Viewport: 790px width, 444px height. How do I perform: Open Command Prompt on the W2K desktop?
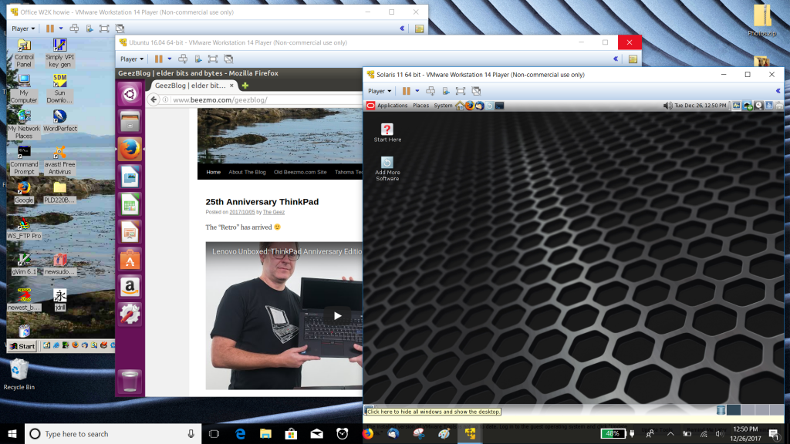pyautogui.click(x=24, y=160)
